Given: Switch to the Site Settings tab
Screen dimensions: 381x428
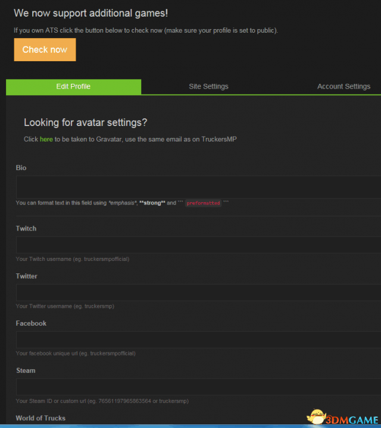Looking at the screenshot, I should point(208,87).
